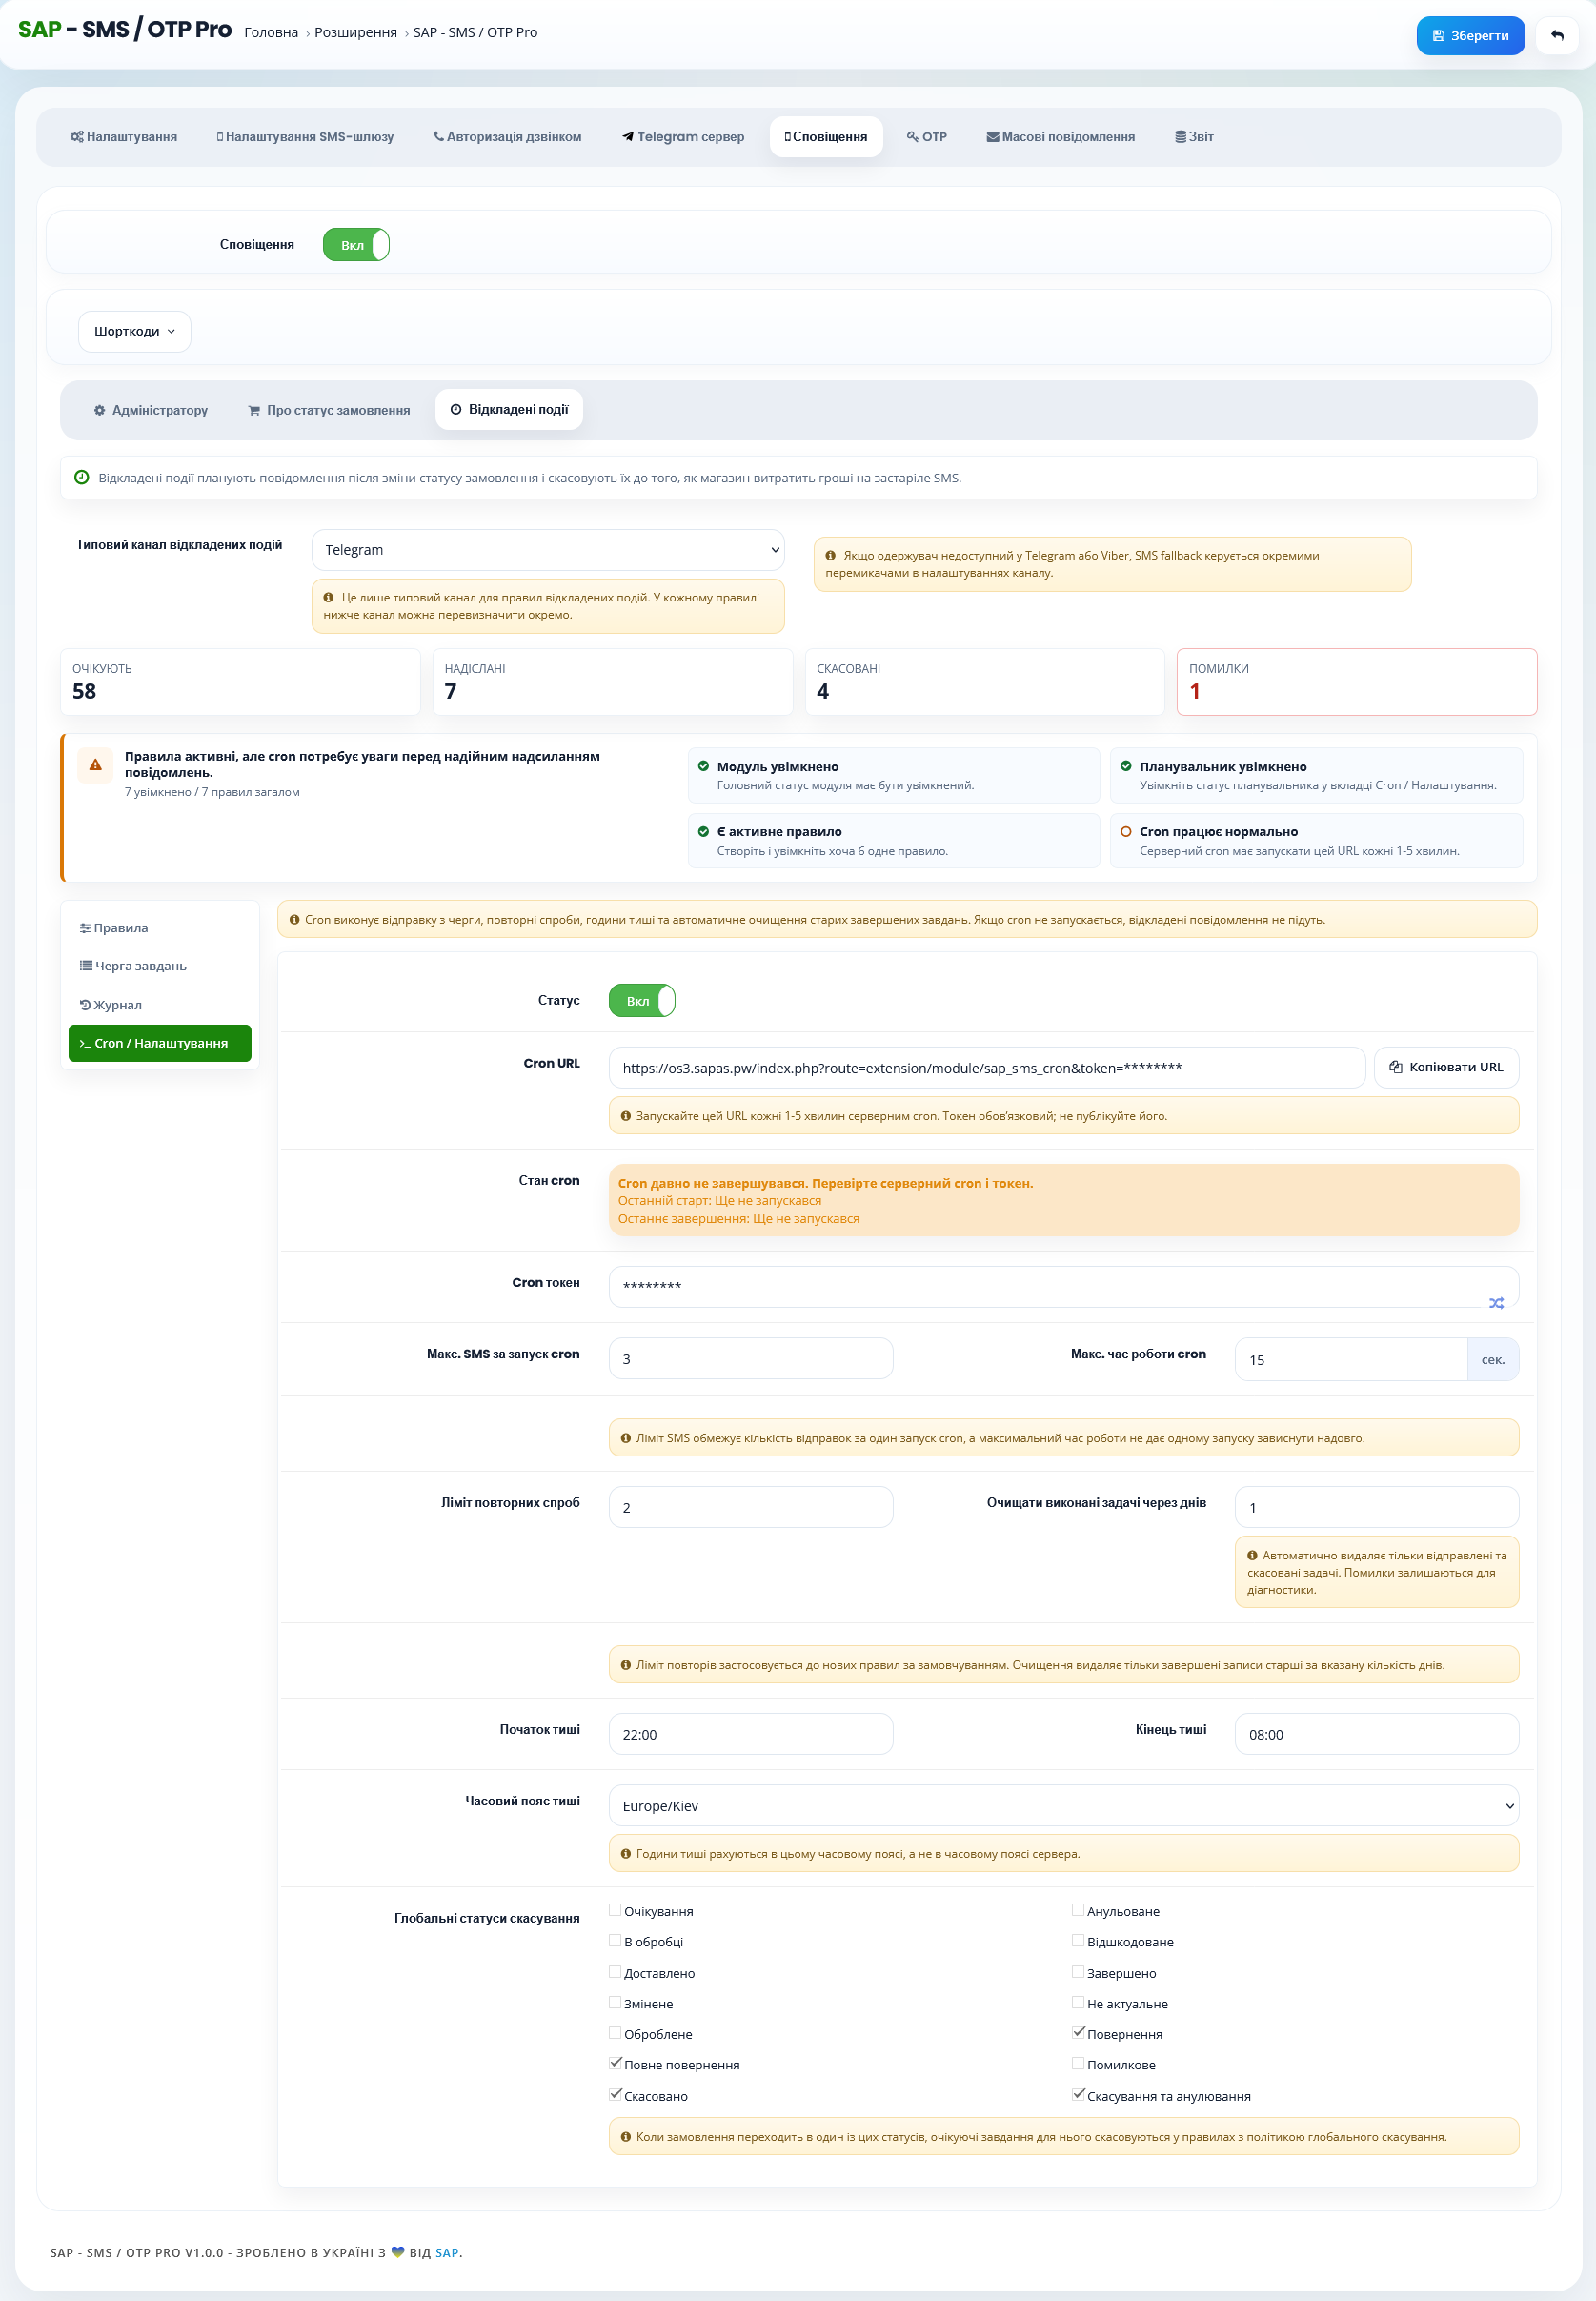
Task: Click the clock icon in the deferred events info bar
Action: pos(82,478)
